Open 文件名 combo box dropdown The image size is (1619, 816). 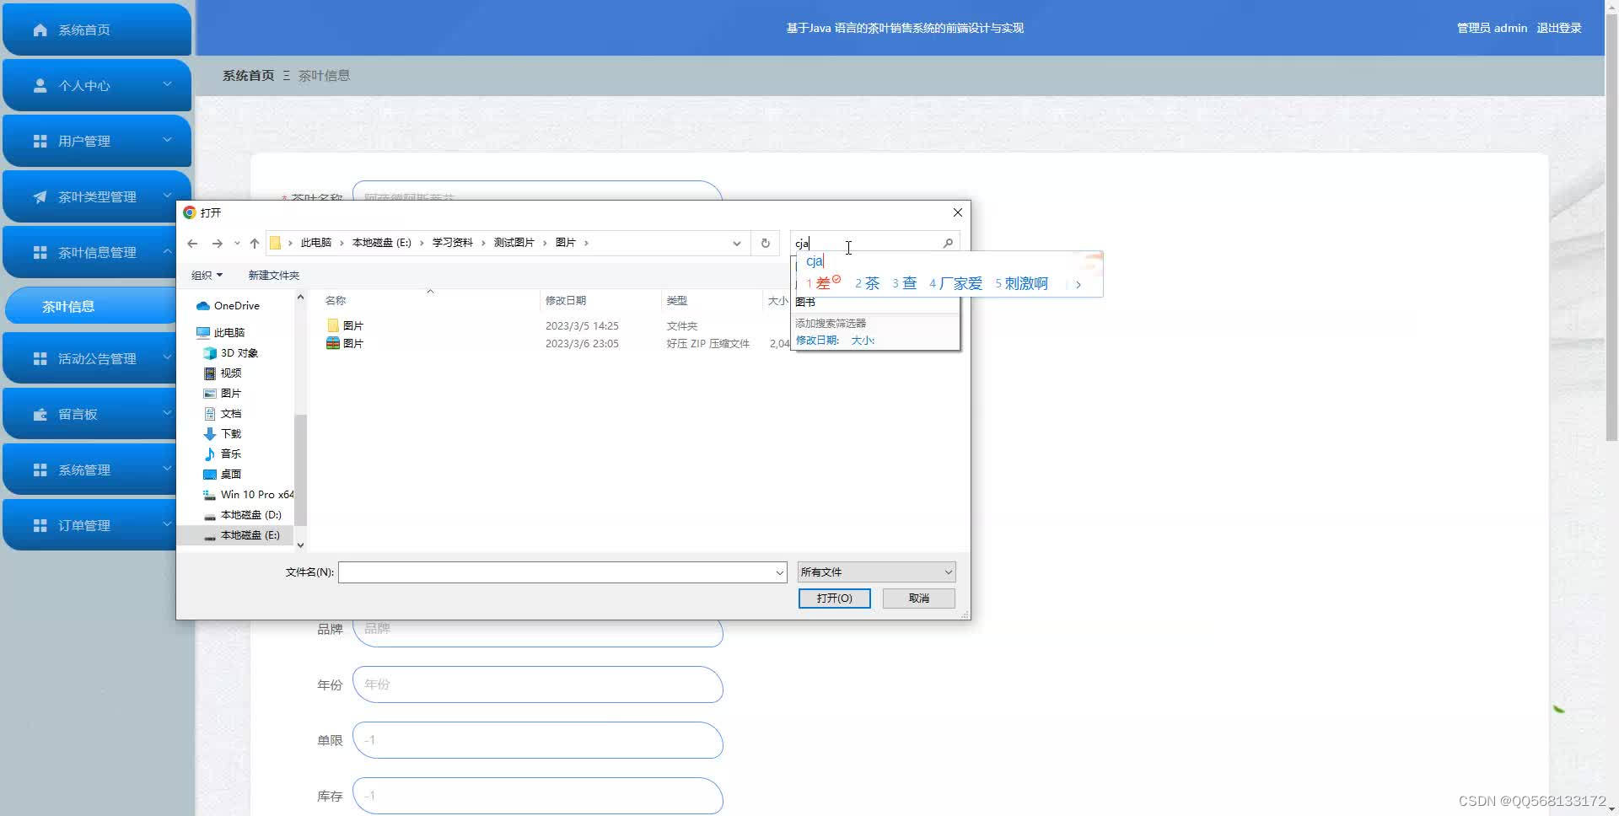[x=779, y=572]
